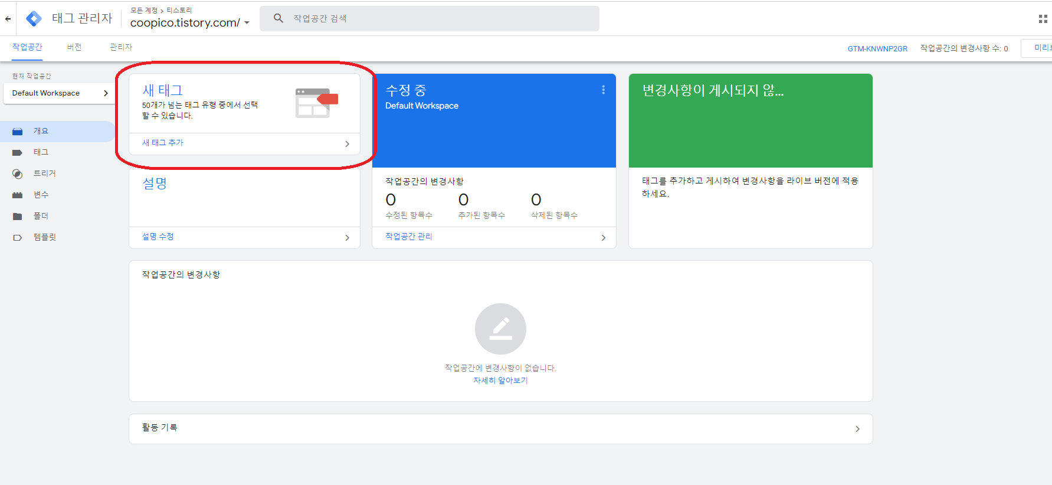This screenshot has height=485, width=1052.
Task: Click the GTM-KNWNP2GR container ID link
Action: [x=877, y=48]
